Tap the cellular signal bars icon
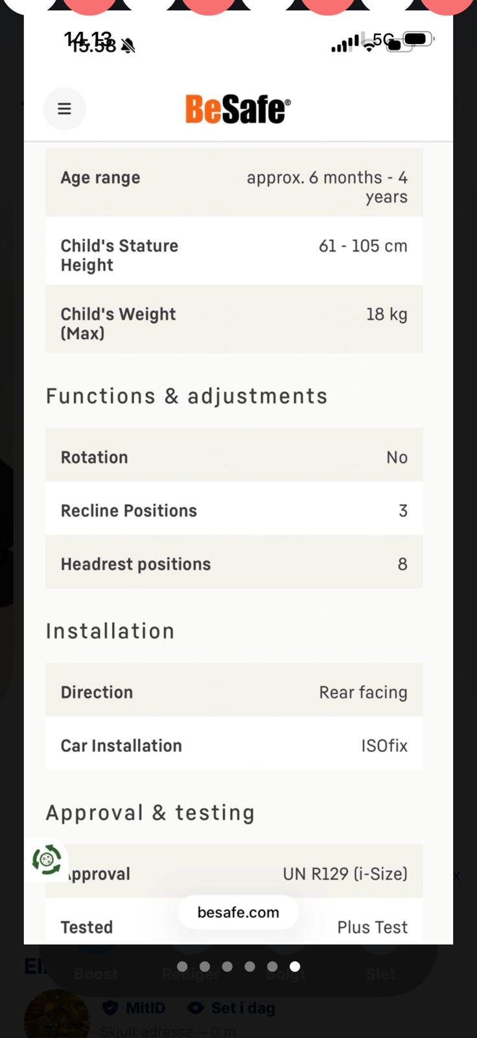Image resolution: width=477 pixels, height=1038 pixels. tap(344, 44)
